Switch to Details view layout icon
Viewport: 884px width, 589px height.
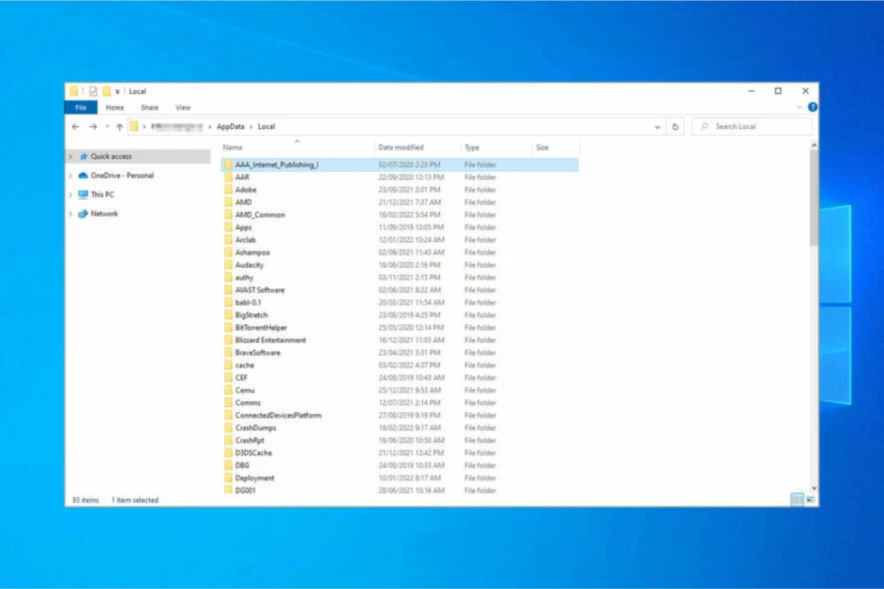tap(797, 499)
